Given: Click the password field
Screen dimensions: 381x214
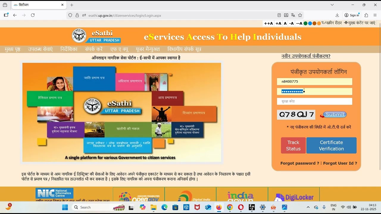Looking at the screenshot, I should (315, 91).
